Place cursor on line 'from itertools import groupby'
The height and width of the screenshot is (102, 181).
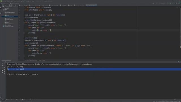coord(38,10)
